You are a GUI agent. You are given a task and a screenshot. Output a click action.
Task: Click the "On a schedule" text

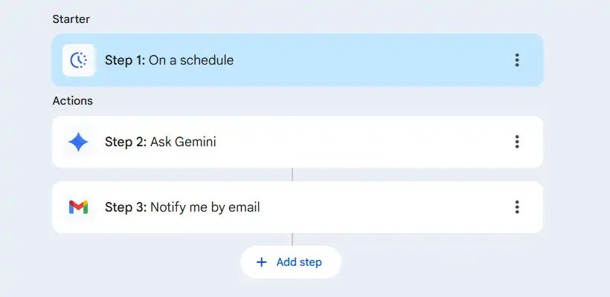[x=191, y=60]
